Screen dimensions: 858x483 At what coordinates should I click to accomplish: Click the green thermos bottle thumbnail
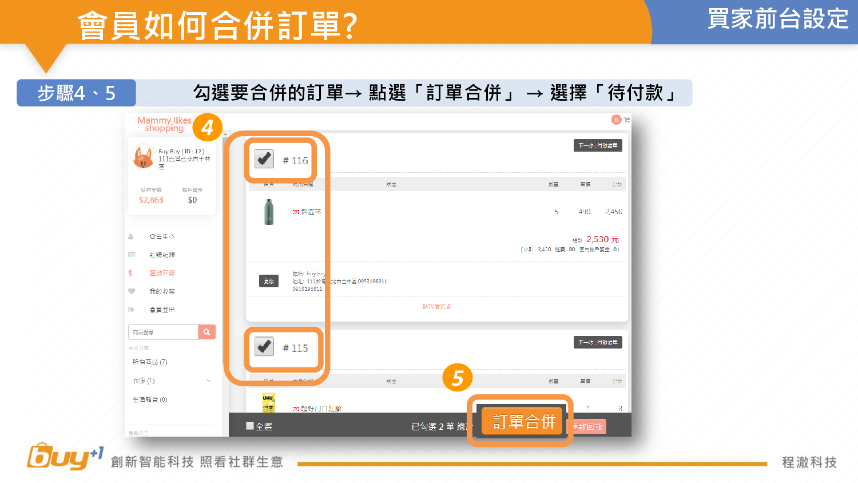tap(269, 212)
